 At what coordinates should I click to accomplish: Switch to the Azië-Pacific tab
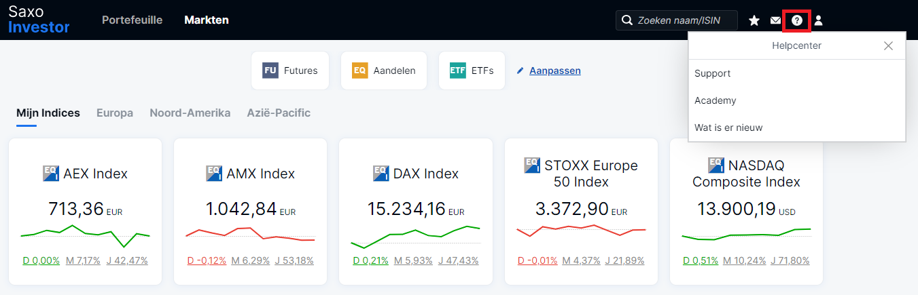click(x=279, y=113)
